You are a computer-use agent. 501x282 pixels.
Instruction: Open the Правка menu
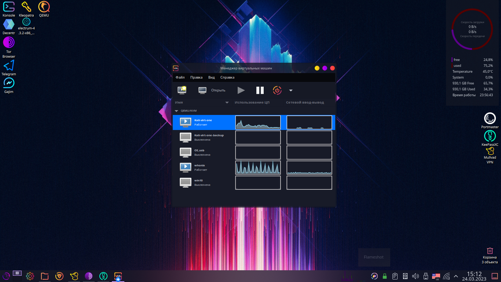pos(196,77)
